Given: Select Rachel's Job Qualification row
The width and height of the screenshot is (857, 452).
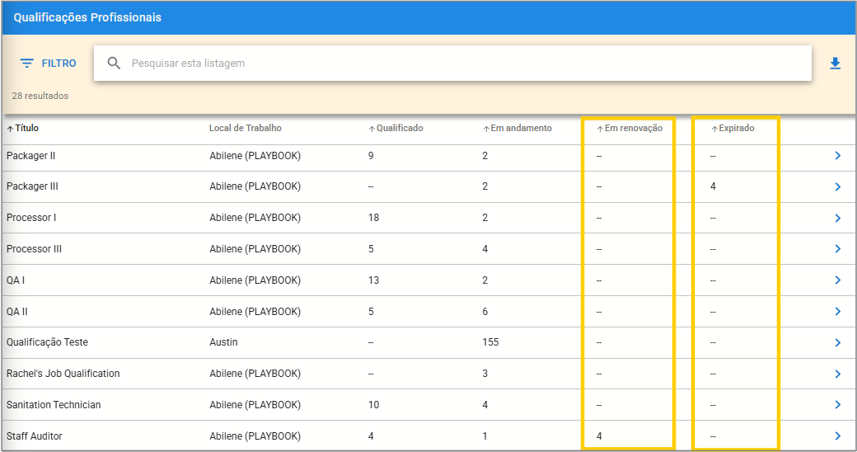Looking at the screenshot, I should [63, 374].
